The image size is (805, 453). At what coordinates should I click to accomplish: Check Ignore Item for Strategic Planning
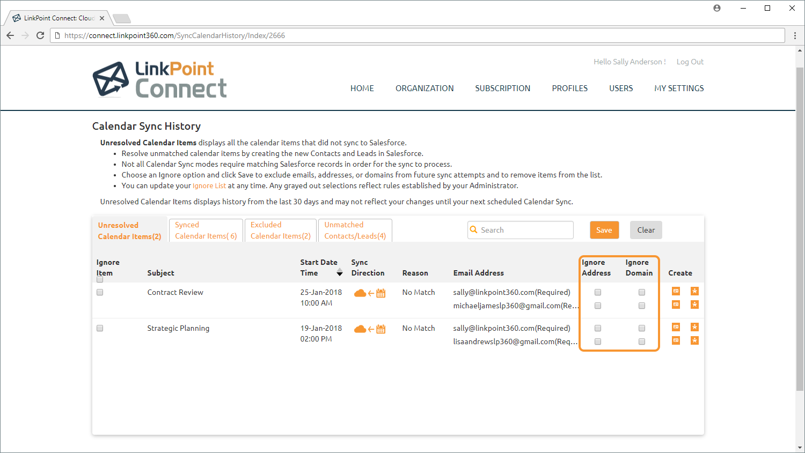100,328
